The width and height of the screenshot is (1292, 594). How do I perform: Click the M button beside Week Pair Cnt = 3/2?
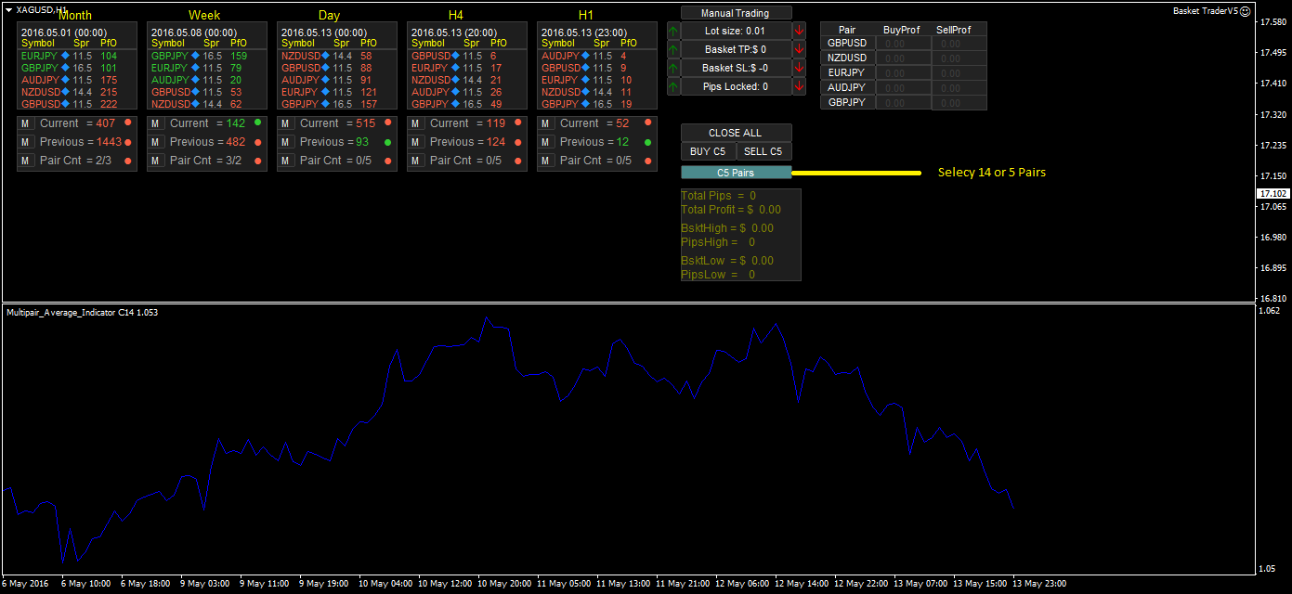[155, 161]
